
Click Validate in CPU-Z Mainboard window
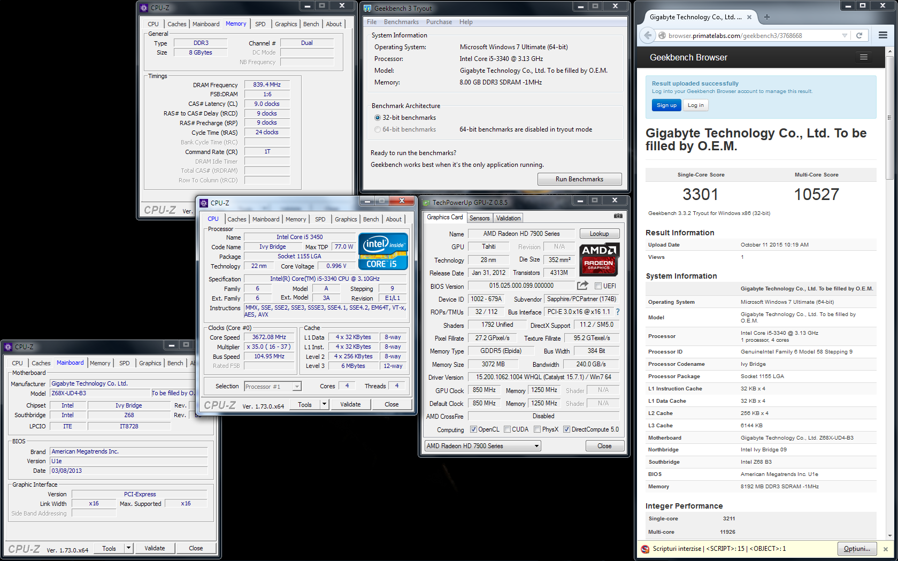click(155, 548)
